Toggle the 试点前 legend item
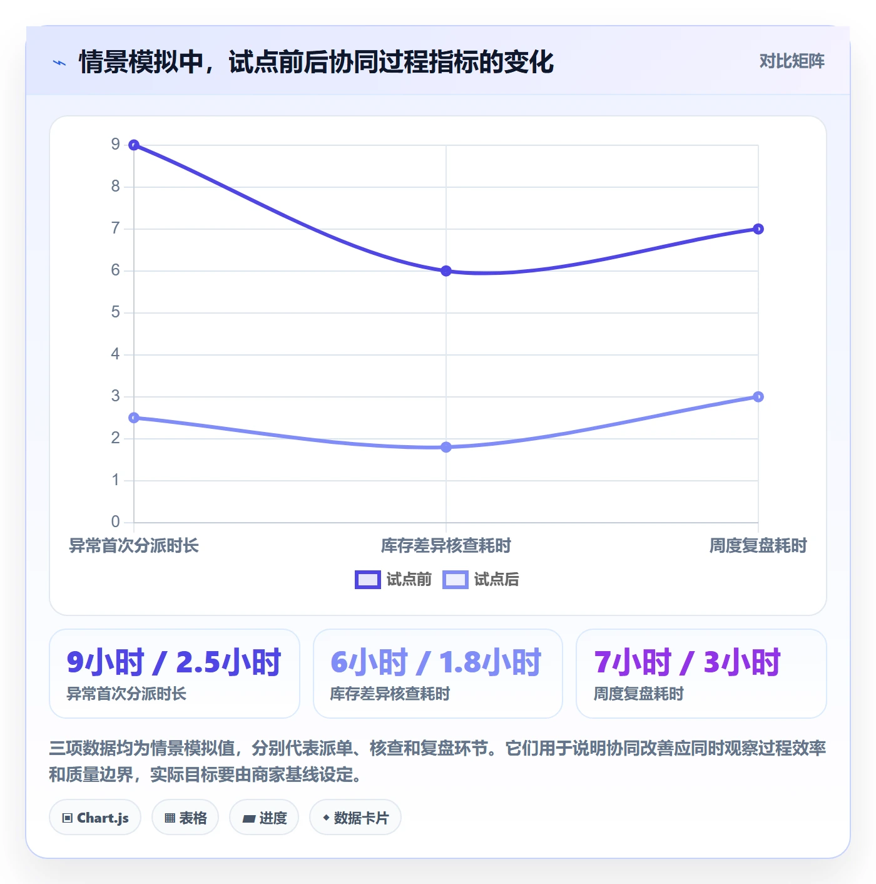876x884 pixels. pyautogui.click(x=394, y=580)
